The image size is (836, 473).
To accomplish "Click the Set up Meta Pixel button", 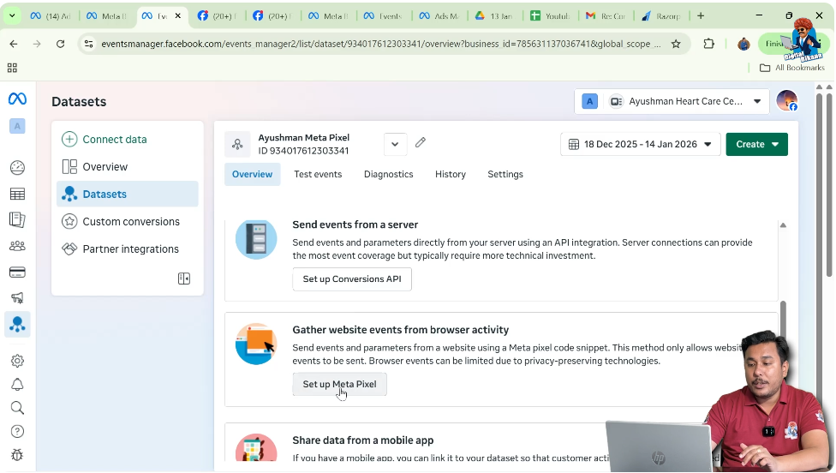I will tap(339, 384).
